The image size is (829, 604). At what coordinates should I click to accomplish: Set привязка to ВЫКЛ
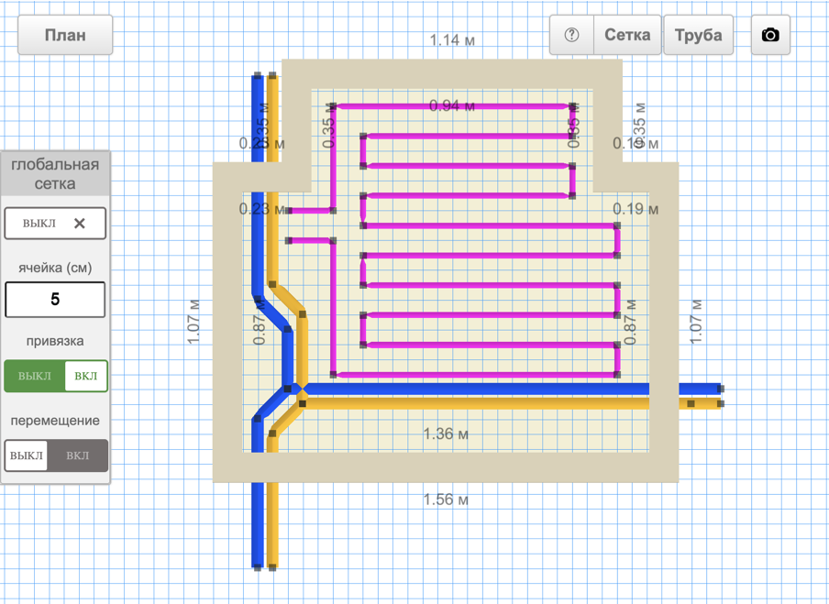(x=35, y=376)
